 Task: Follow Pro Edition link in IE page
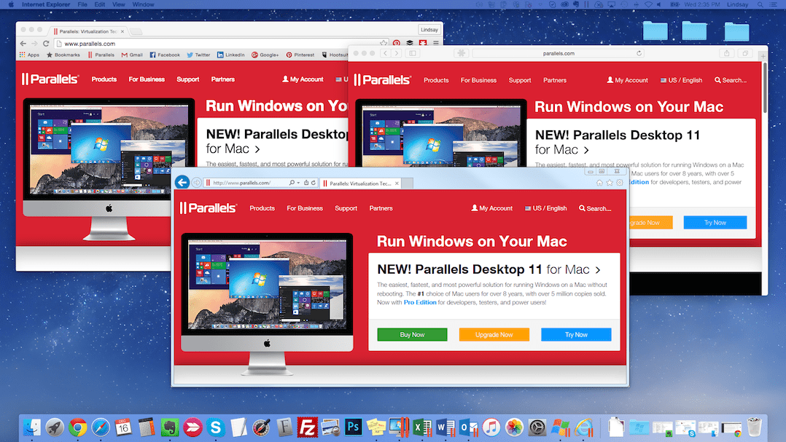(x=420, y=302)
